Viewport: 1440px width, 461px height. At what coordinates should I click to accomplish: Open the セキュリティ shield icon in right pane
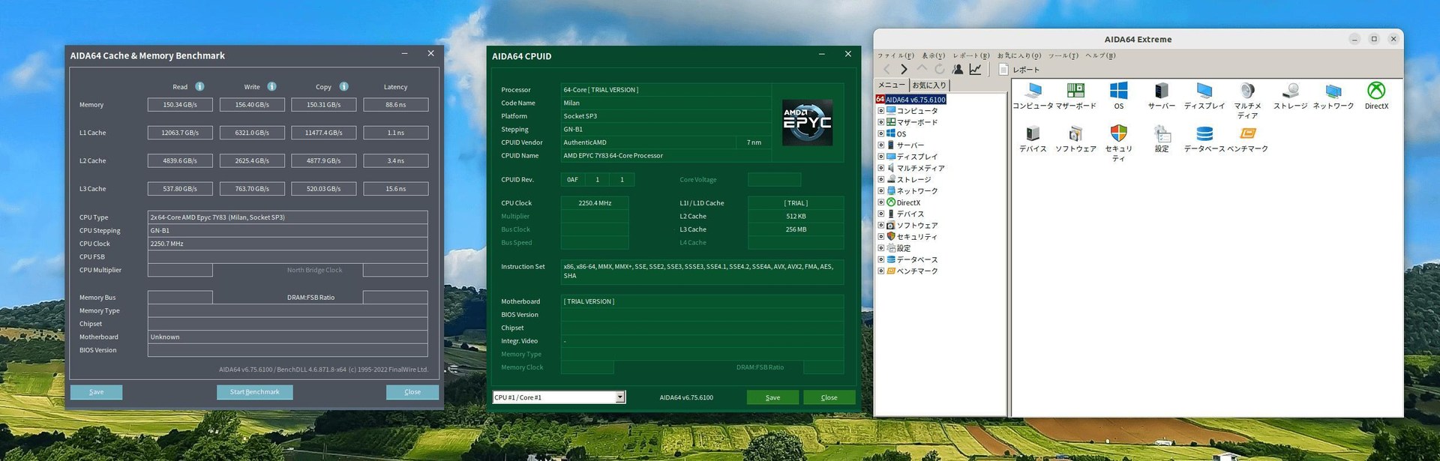pos(1118,133)
